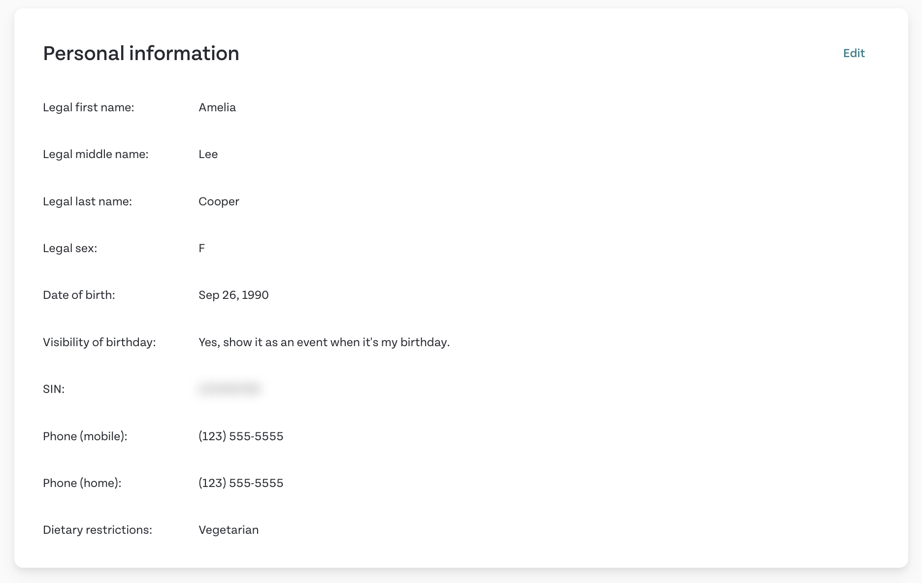Select the mobile phone number value
Screen dimensions: 922x583
click(x=241, y=436)
